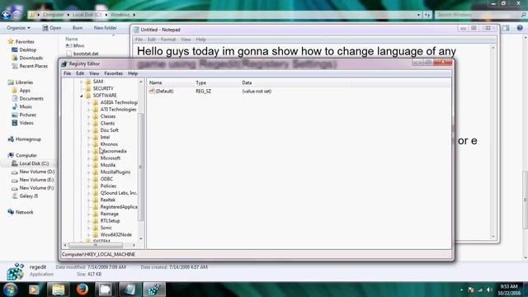Screen dimensions: 528x297
Task: Select the Macromedia registry key
Action: (114, 151)
